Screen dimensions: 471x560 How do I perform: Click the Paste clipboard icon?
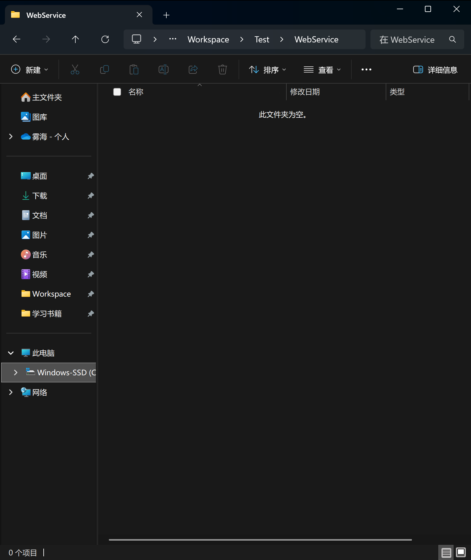(134, 69)
